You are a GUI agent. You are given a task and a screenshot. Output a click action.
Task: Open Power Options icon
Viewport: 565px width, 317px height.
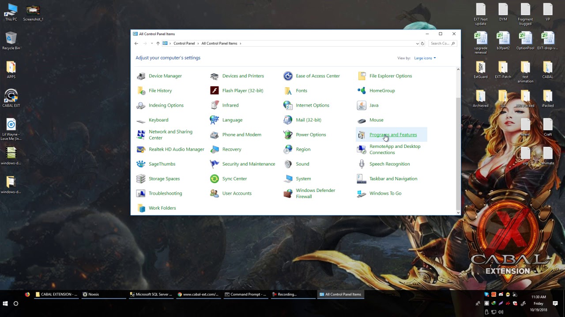coord(288,135)
